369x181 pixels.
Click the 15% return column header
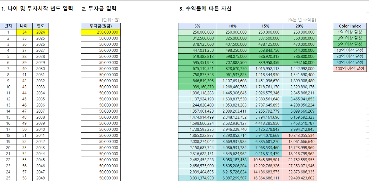click(265, 26)
